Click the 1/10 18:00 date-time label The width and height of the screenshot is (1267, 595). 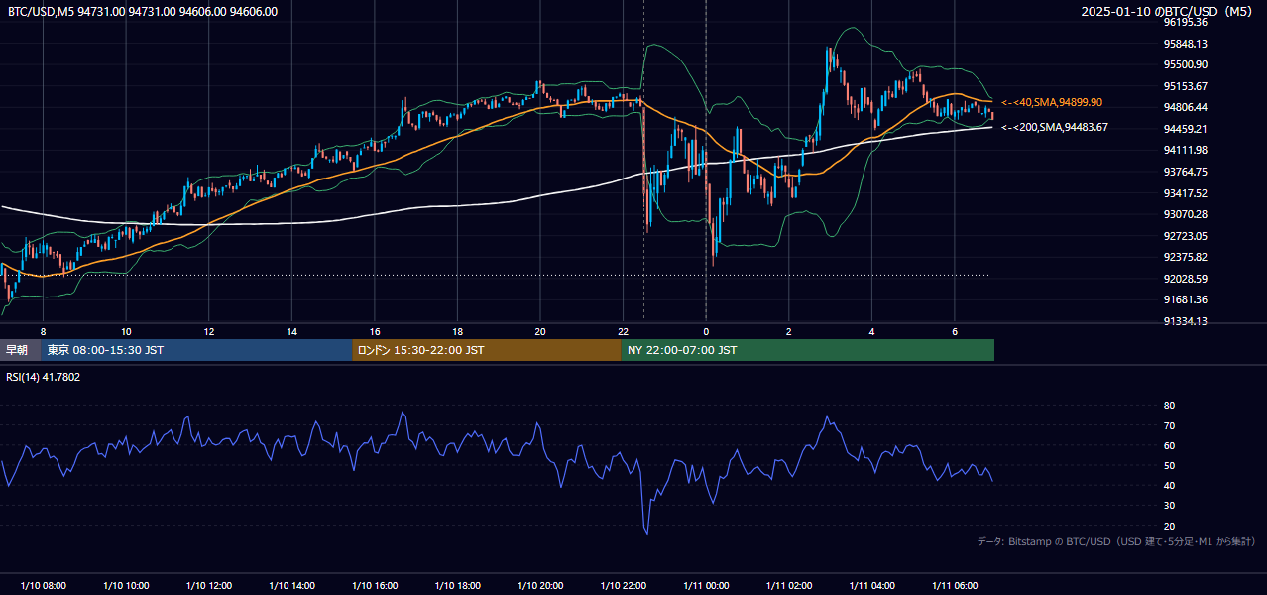[457, 585]
